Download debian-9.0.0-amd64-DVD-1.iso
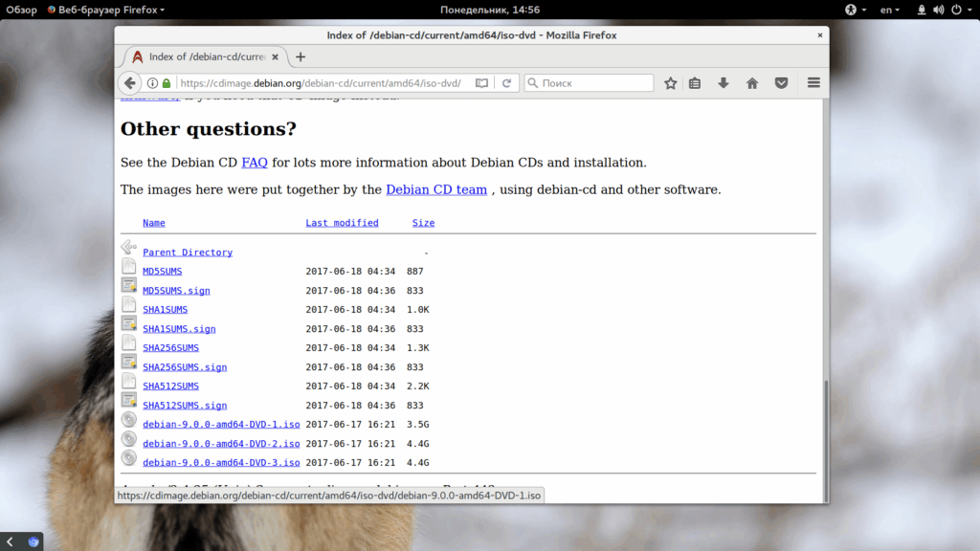The height and width of the screenshot is (551, 980). coord(221,424)
